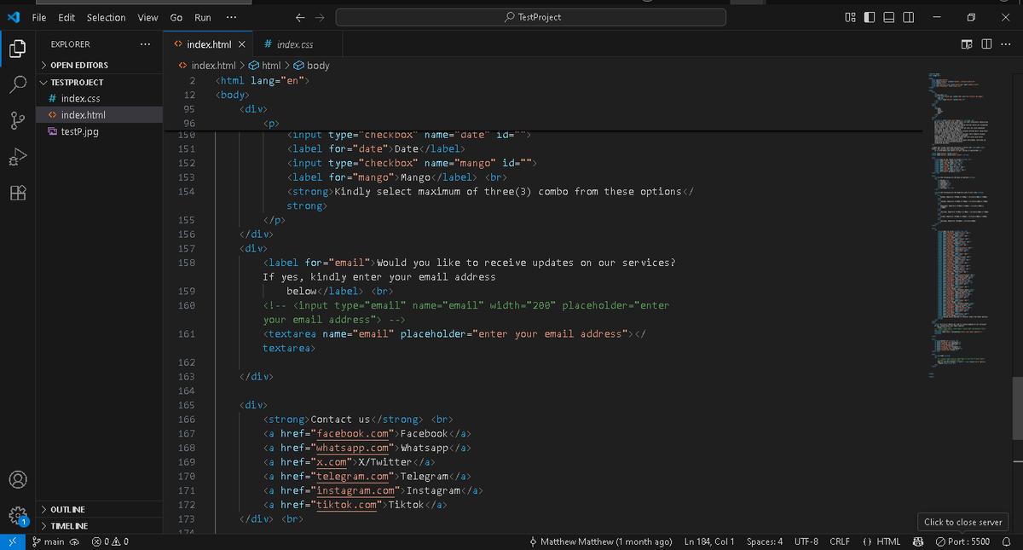Switch to the index.html tab
Viewport: 1023px width, 550px height.
point(209,44)
